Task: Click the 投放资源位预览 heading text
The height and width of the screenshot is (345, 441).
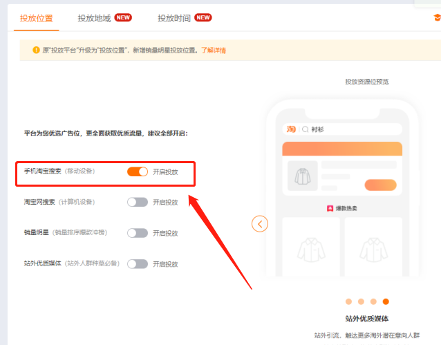Action: [x=367, y=82]
